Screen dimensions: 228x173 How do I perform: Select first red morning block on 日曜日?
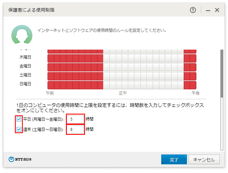tap(51, 85)
